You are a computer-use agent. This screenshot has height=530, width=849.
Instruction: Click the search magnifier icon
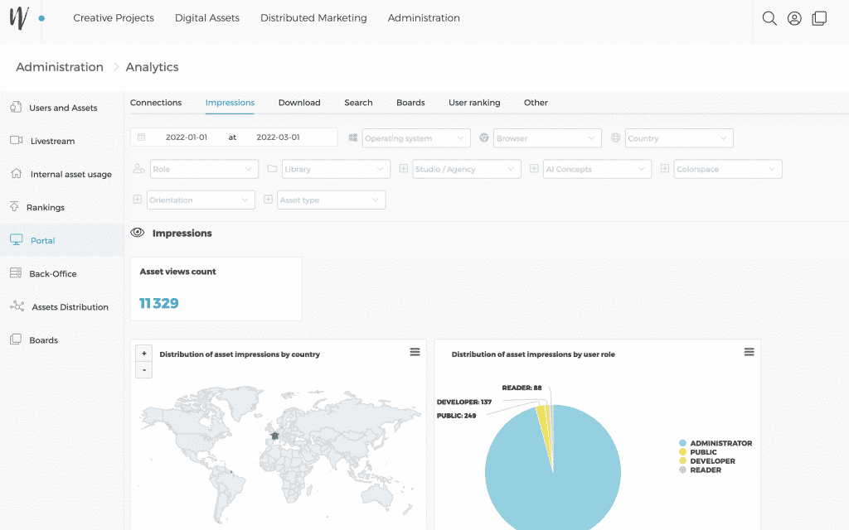pos(769,18)
